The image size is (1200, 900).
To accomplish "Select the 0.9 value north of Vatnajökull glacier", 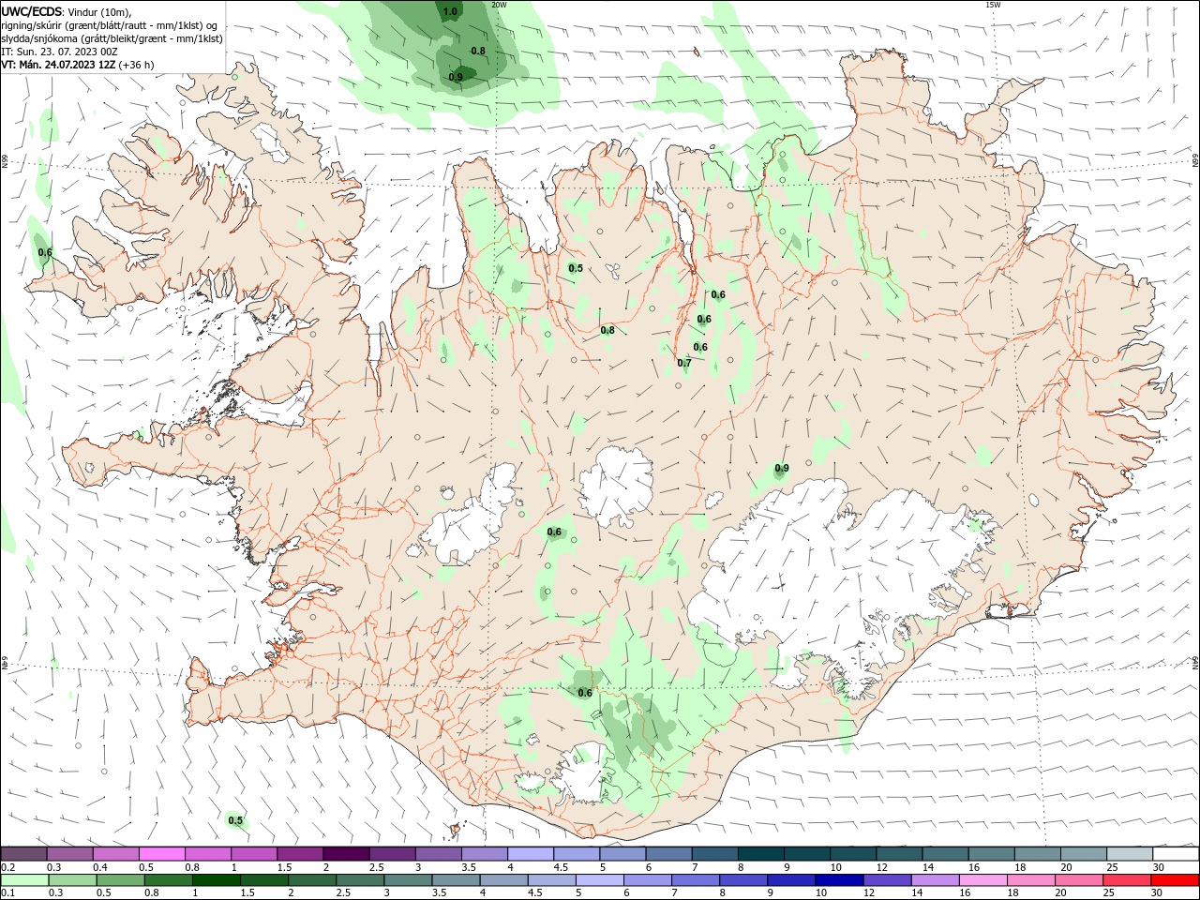I will coord(782,469).
